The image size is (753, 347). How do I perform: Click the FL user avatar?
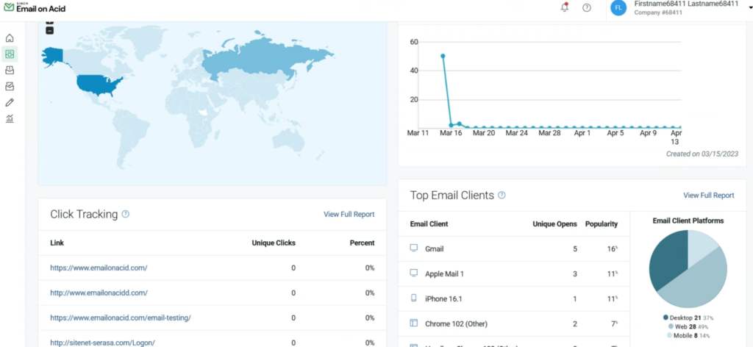point(618,7)
